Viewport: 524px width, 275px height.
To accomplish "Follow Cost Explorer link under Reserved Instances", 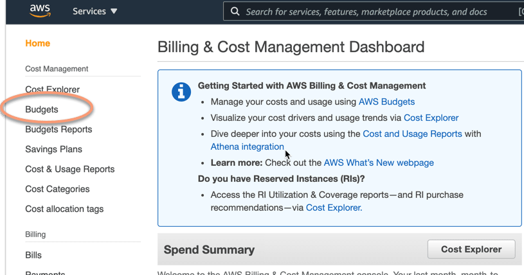I will (x=334, y=208).
